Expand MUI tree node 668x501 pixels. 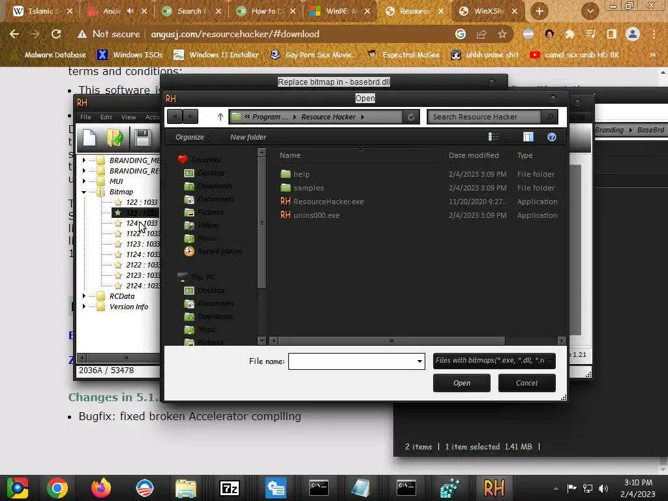click(84, 181)
